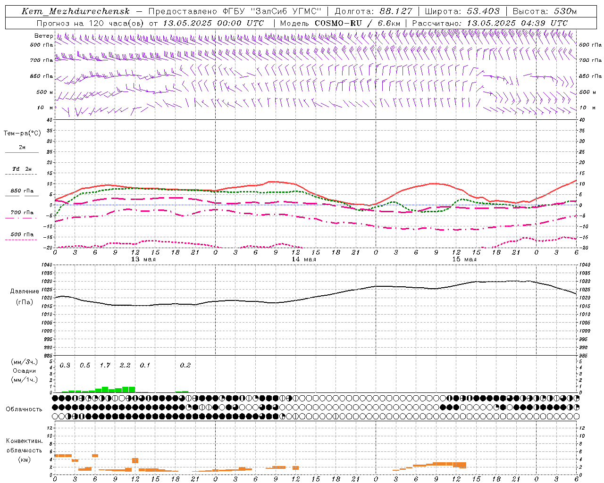Click the station height 530м

pos(564,11)
